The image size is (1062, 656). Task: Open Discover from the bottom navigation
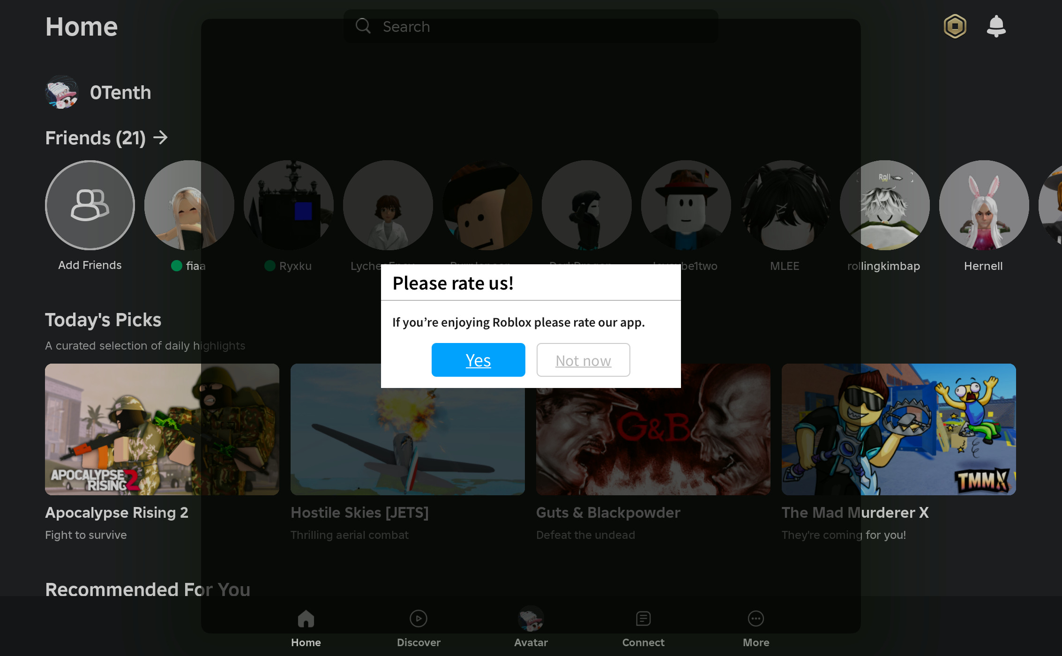point(418,619)
